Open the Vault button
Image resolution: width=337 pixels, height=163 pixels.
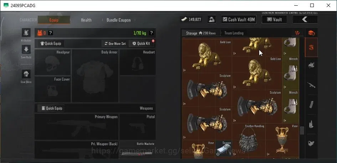pyautogui.click(x=274, y=20)
